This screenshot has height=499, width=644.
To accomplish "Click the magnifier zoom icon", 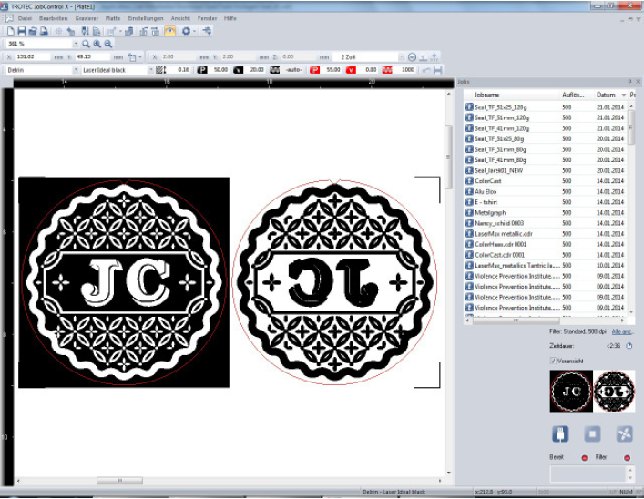I will coord(87,44).
